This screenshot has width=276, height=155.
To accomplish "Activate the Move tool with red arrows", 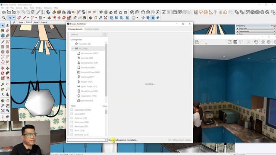I will point(59,18).
